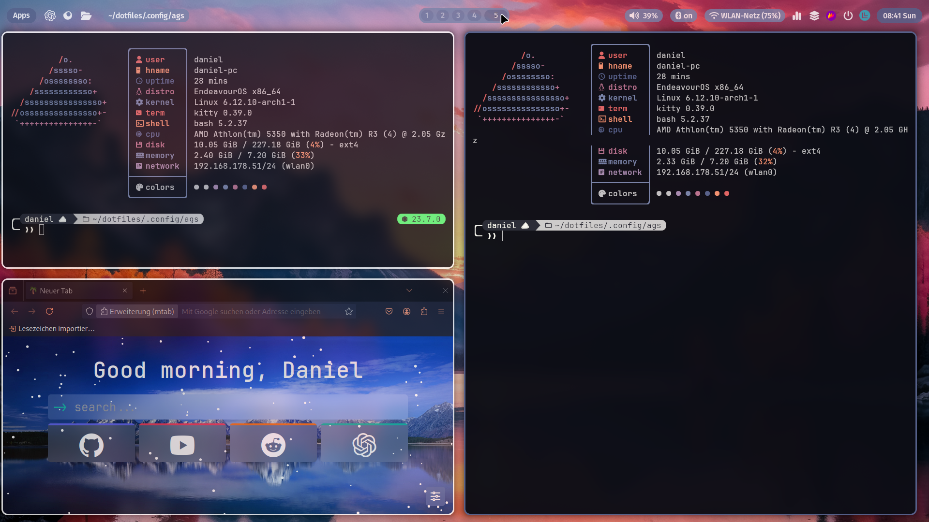Open the Apps launcher menu
This screenshot has height=522, width=929.
click(x=21, y=15)
